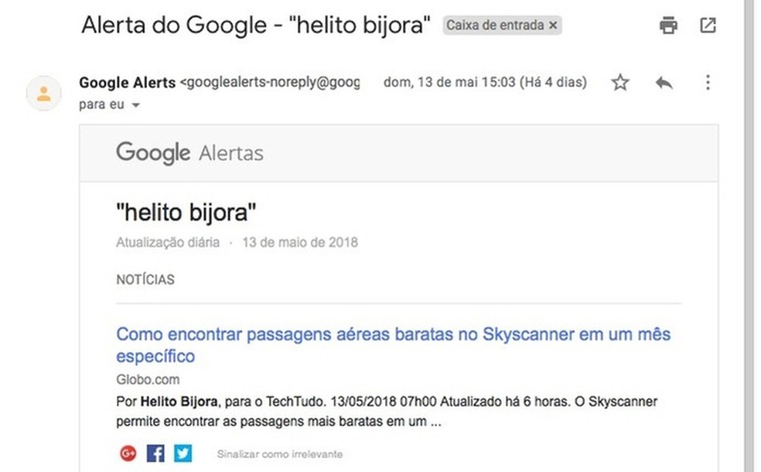This screenshot has height=472, width=761.
Task: Open the Skyscanner article headline link
Action: click(394, 333)
